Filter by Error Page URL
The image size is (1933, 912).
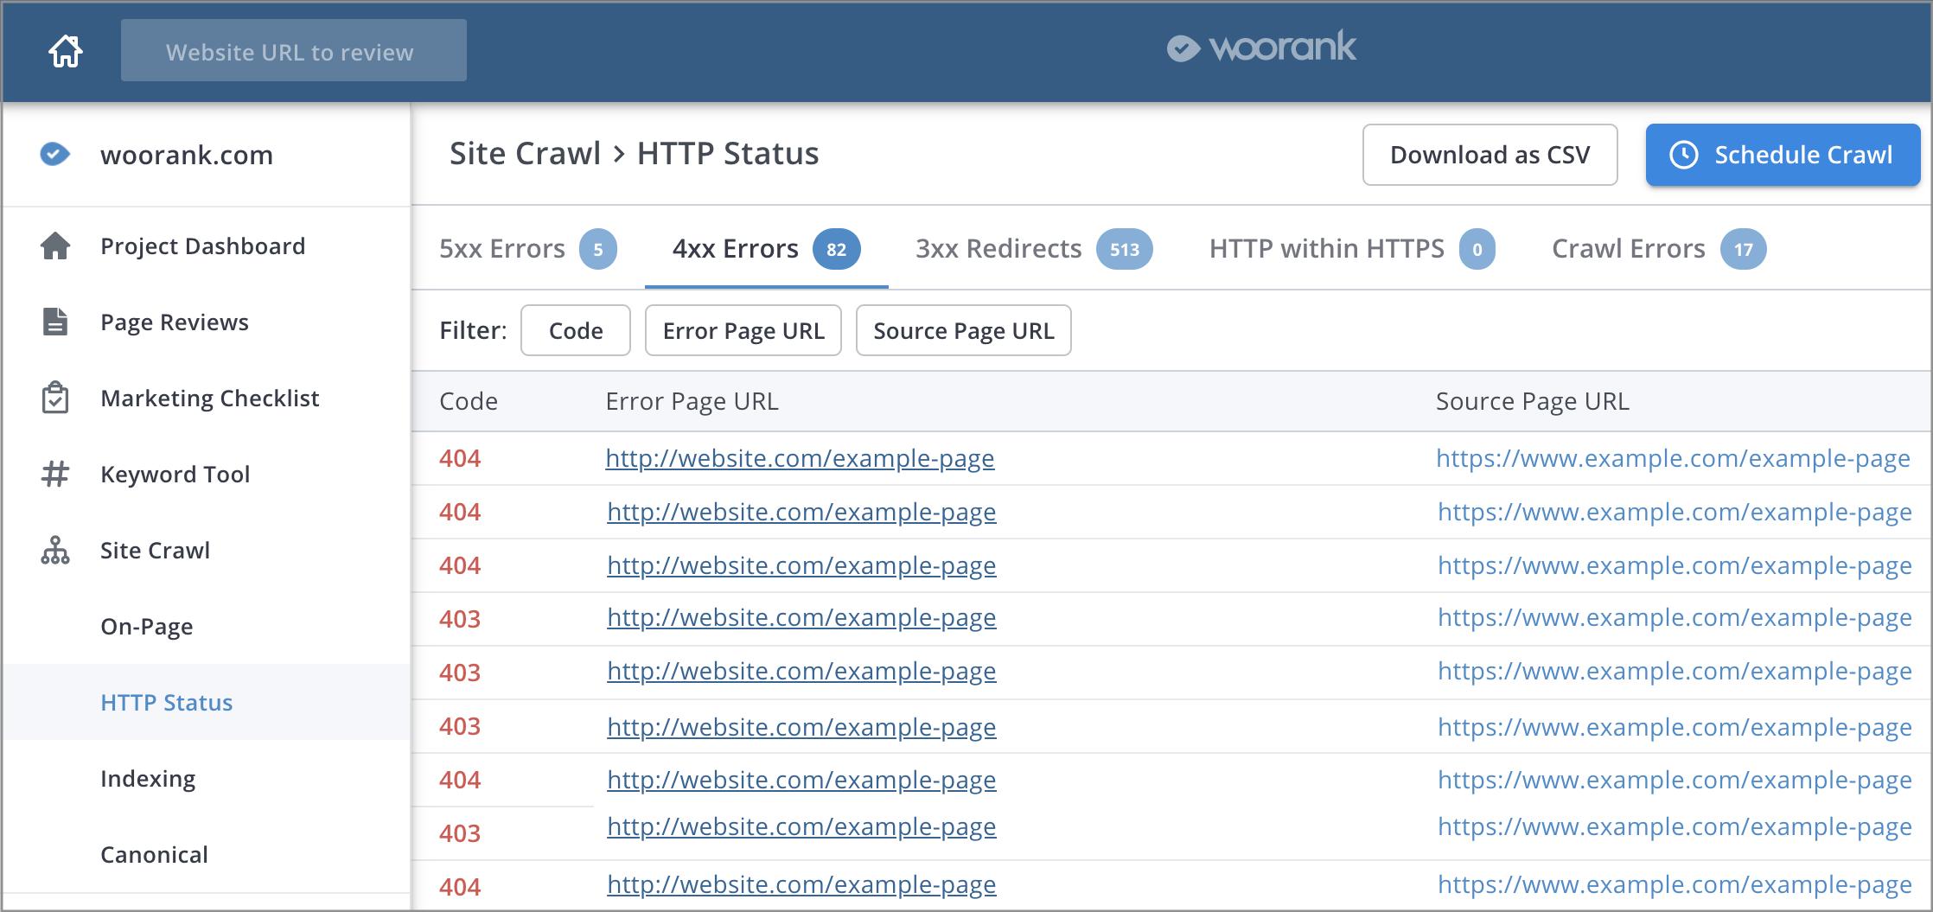tap(743, 330)
